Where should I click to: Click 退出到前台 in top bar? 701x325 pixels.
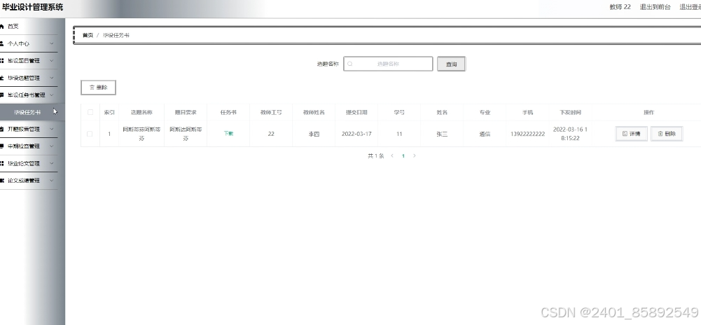click(x=655, y=7)
